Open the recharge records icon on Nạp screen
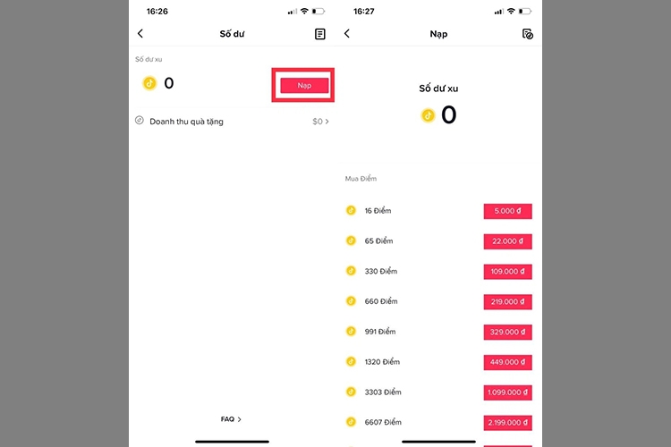The image size is (671, 447). [x=527, y=34]
